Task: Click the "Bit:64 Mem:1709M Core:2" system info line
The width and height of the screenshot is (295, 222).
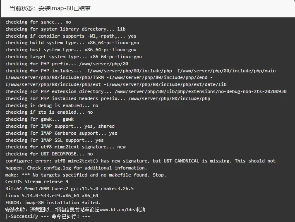Action: click(70, 189)
